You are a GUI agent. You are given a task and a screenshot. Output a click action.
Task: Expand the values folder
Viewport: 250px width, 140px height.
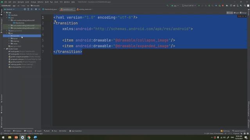[9, 44]
